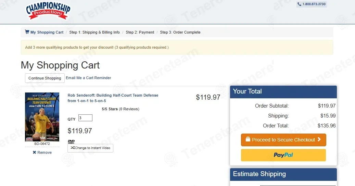Image resolution: width=355 pixels, height=186 pixels.
Task: Open My Shopping Cart breadcrumb link
Action: (x=47, y=32)
